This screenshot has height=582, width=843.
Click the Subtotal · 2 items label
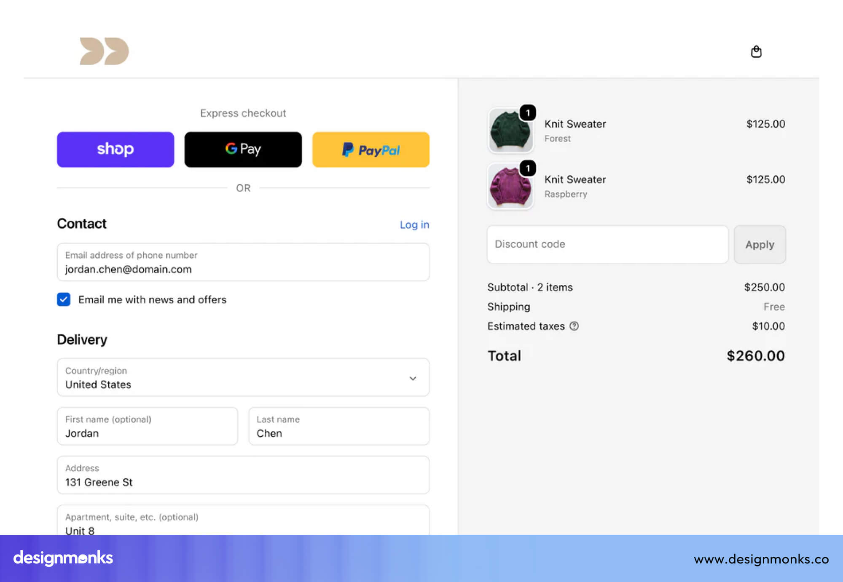[x=530, y=287]
